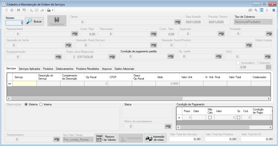This screenshot has height=146, width=278.
Task: Click the blue window chat icon
Action: (x=261, y=10)
